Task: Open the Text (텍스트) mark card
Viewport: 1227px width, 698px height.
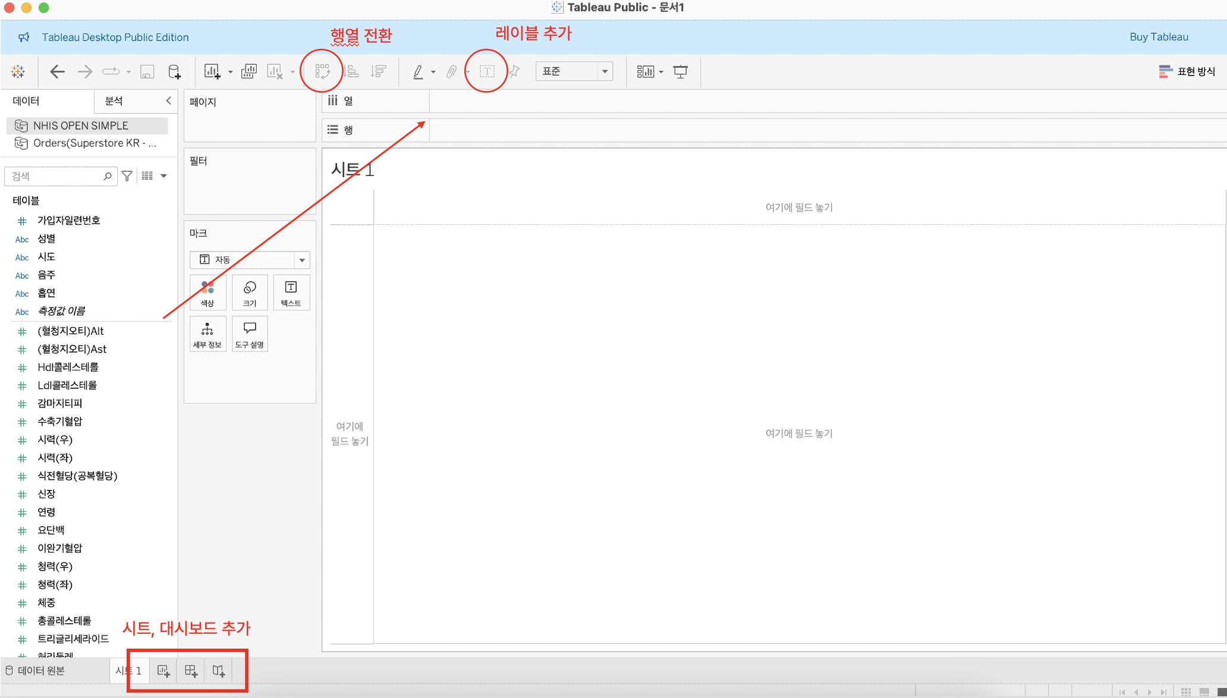Action: 291,293
